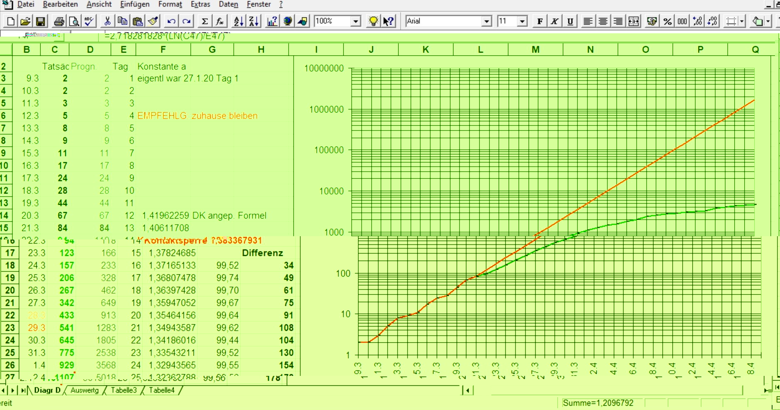780x410 pixels.
Task: Click the currency format icon
Action: (652, 21)
